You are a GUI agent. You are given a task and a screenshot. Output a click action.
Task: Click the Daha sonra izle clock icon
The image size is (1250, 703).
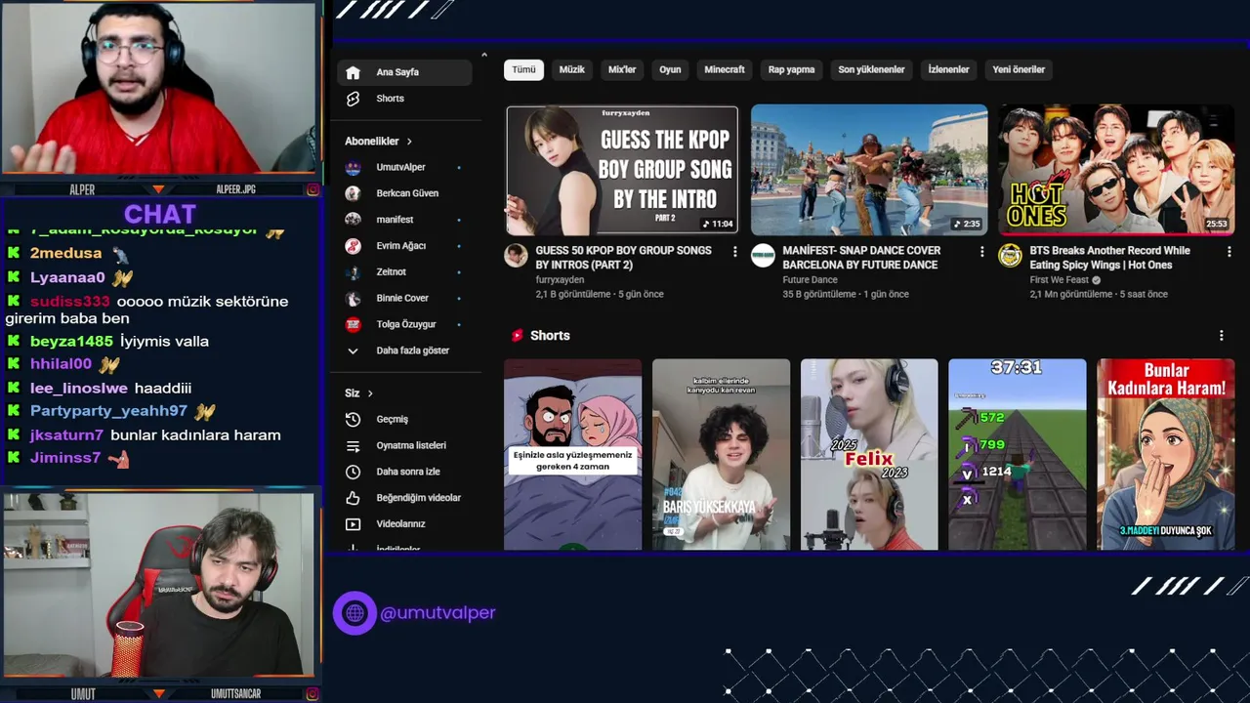(x=353, y=472)
